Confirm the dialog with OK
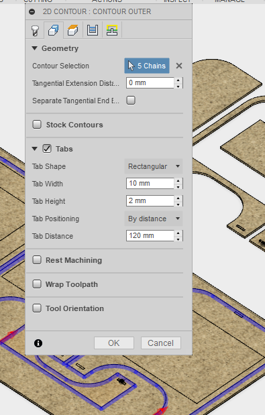 coord(114,343)
